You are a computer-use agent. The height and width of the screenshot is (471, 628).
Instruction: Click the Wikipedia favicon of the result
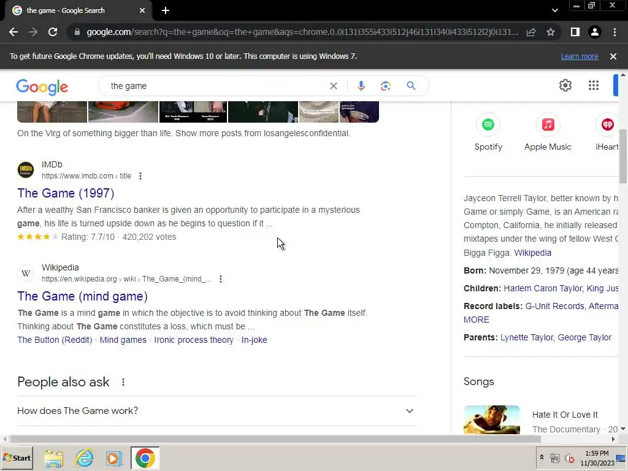(26, 273)
